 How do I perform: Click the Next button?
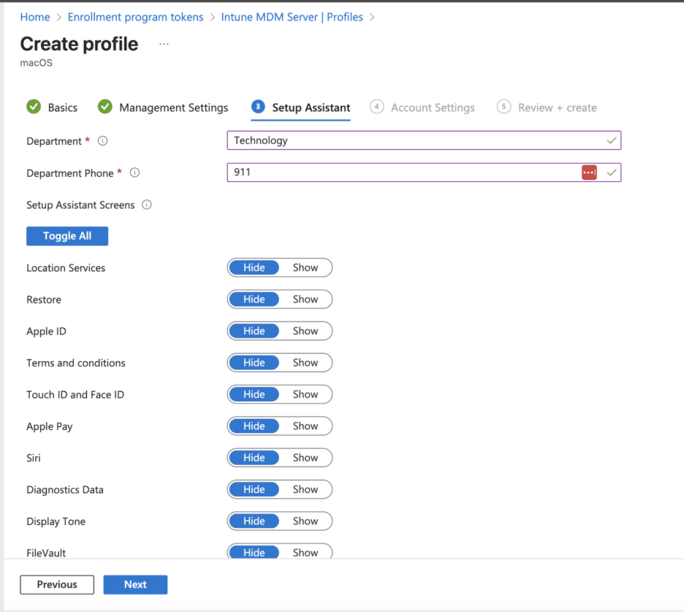(x=135, y=585)
